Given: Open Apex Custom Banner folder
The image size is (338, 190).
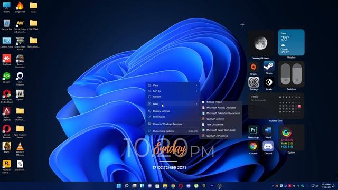Looking at the screenshot, I should [20, 131].
